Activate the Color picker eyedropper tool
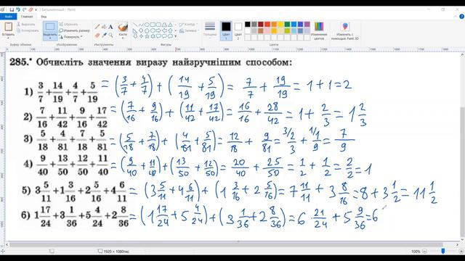 point(104,36)
